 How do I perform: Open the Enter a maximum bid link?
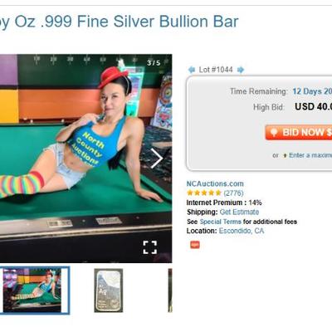pos(310,155)
